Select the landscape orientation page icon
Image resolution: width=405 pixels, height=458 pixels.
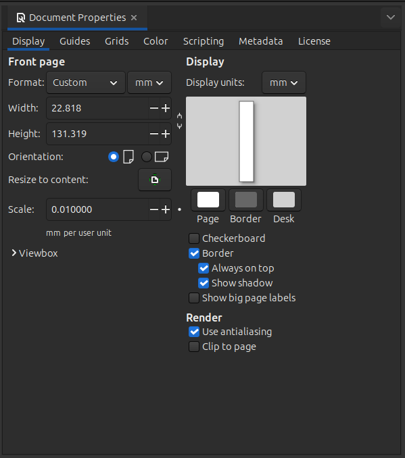162,157
